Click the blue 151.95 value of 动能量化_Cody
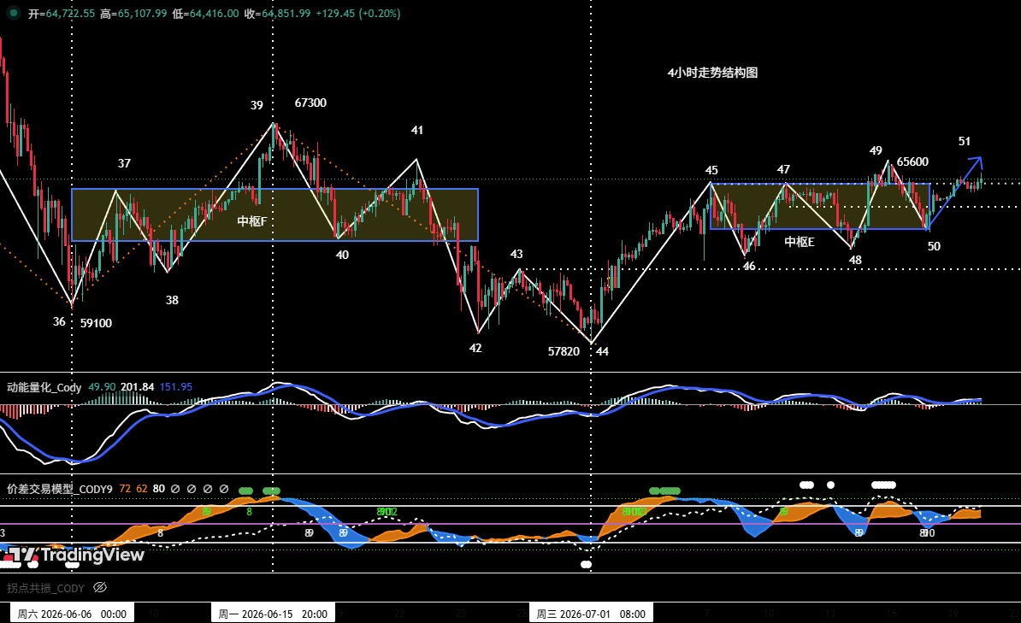1021x623 pixels. pos(176,387)
